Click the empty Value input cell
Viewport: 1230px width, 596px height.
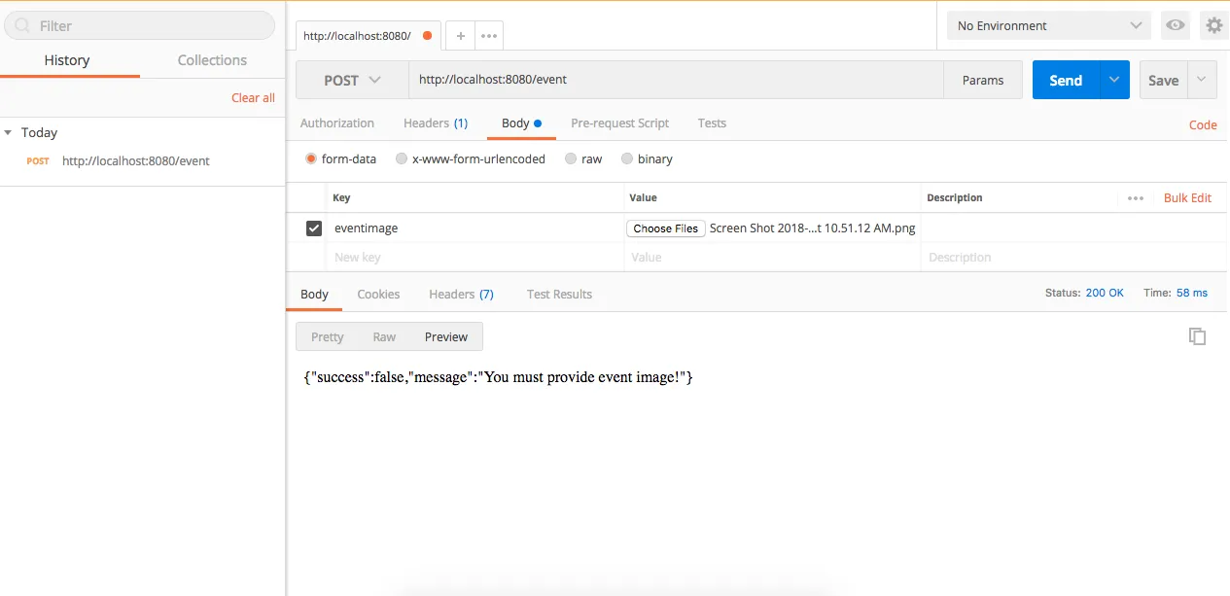(x=772, y=258)
